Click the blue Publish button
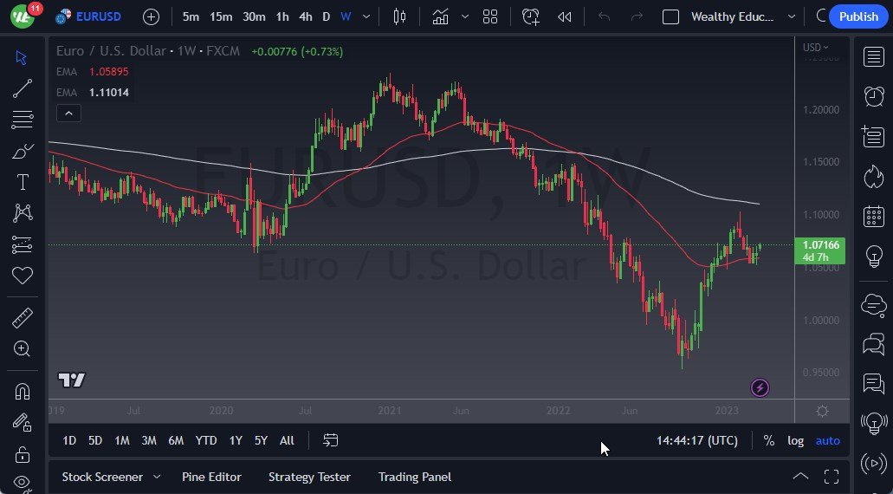The width and height of the screenshot is (893, 494). pyautogui.click(x=858, y=16)
